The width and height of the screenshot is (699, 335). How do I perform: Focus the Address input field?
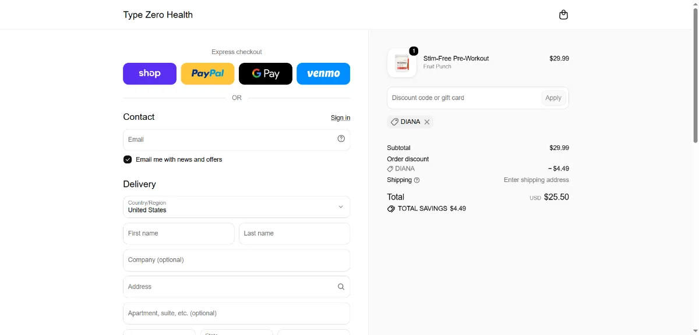[x=236, y=287]
